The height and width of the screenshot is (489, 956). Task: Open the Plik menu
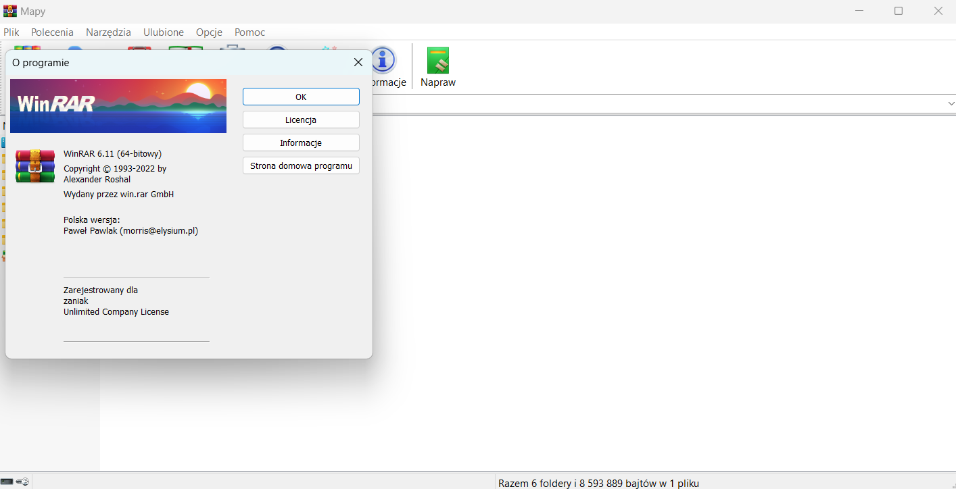pyautogui.click(x=11, y=32)
